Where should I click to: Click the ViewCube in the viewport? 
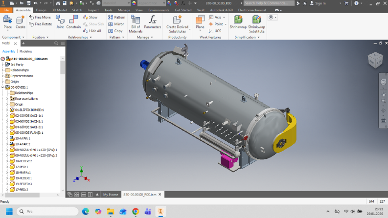pos(375,60)
